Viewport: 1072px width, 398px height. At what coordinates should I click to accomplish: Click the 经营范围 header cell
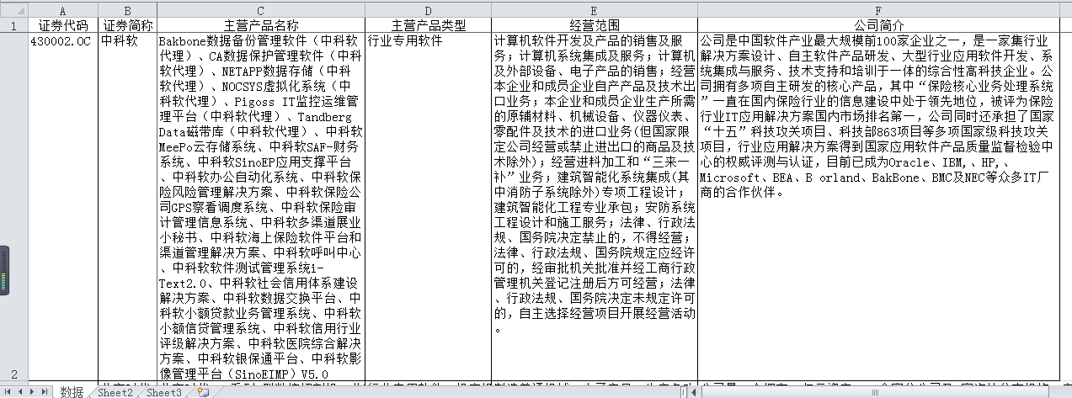pyautogui.click(x=594, y=25)
